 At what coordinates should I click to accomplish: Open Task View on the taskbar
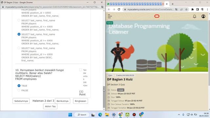(93, 115)
